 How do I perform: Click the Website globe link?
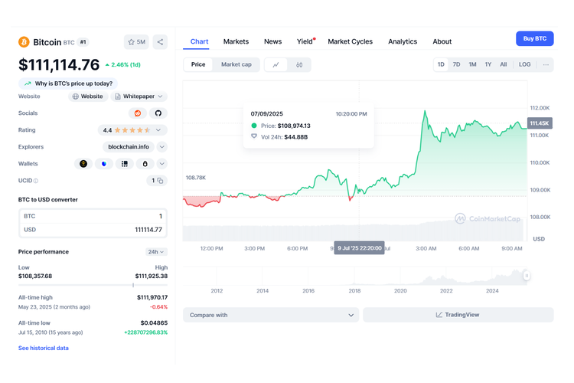[x=88, y=97]
